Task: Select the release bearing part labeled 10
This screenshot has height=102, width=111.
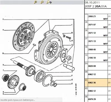Action: tap(69, 58)
